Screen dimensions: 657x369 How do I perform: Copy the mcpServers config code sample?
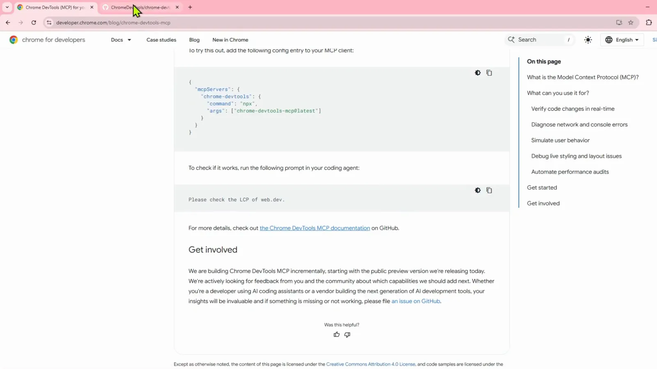[x=489, y=73]
